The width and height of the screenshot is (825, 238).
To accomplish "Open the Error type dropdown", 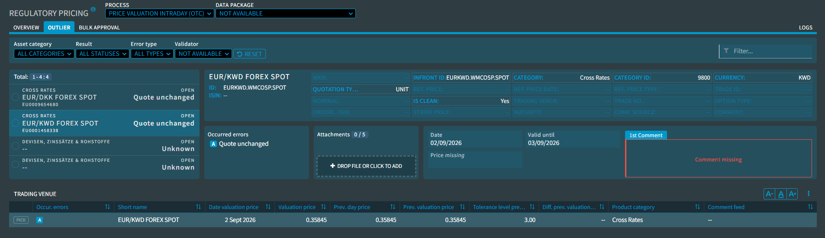I will (152, 54).
